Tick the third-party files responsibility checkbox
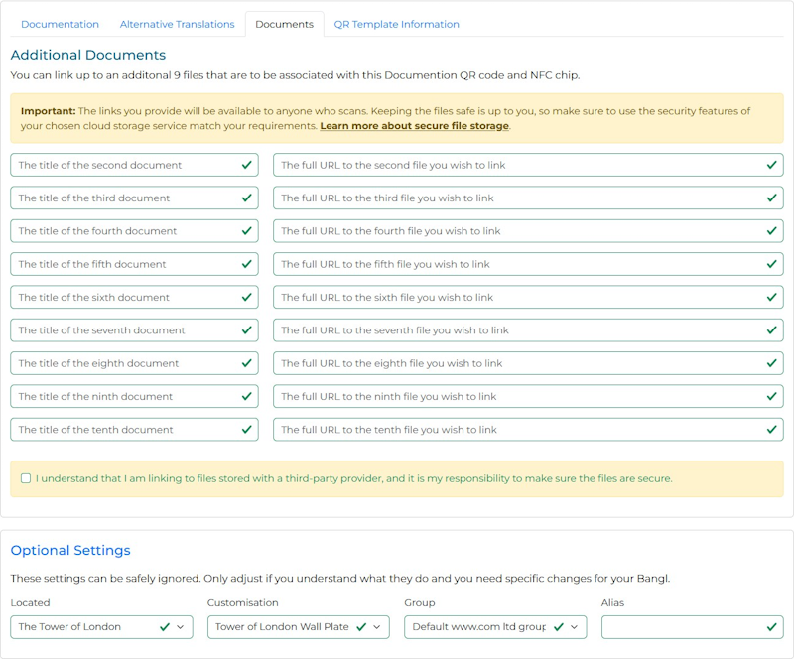794x659 pixels. coord(25,478)
